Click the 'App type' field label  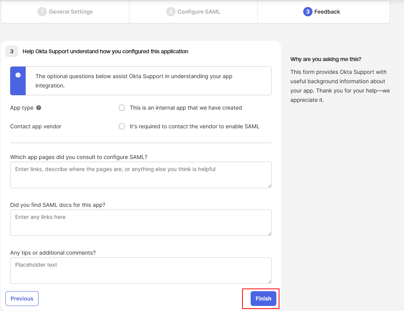pyautogui.click(x=22, y=108)
